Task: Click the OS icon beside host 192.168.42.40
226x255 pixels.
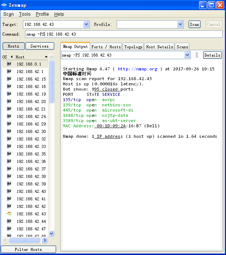Action: click(9, 191)
